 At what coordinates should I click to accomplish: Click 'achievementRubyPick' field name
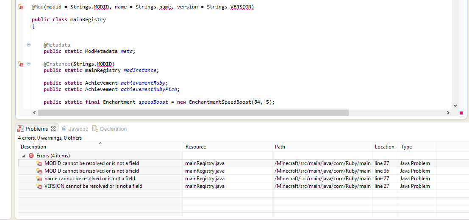pos(149,89)
